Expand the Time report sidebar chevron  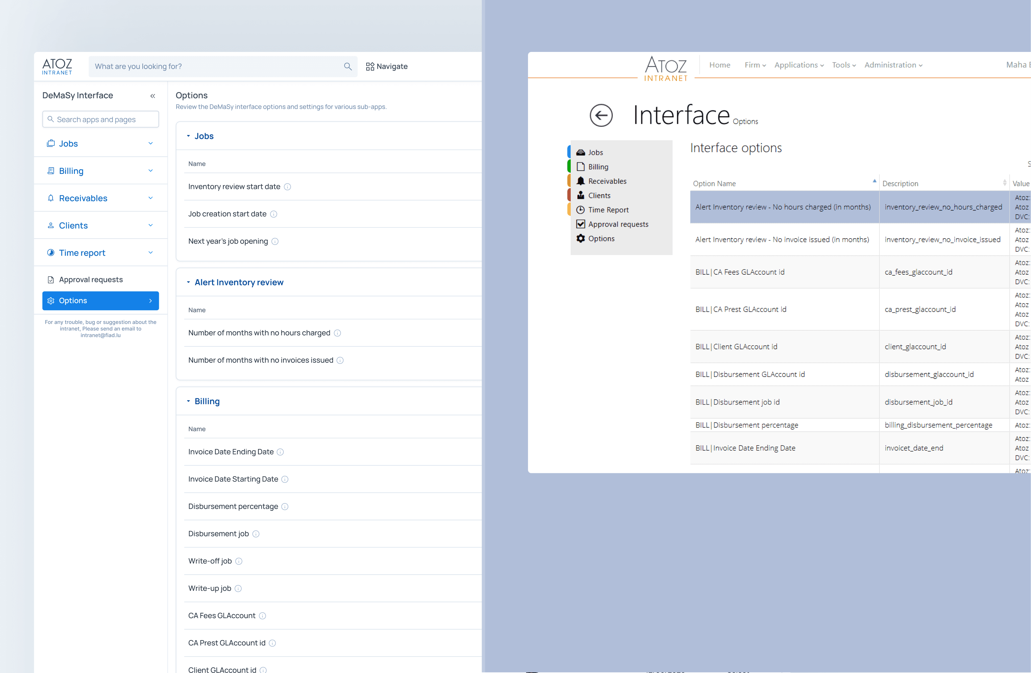150,252
